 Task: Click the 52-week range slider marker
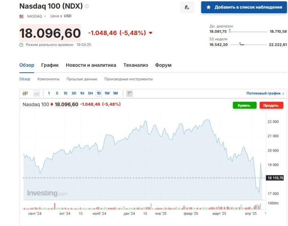240,44
